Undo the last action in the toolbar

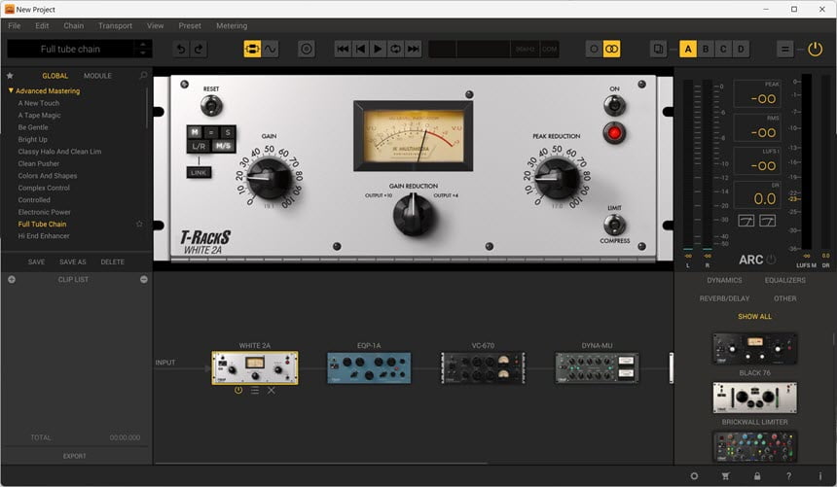click(181, 49)
